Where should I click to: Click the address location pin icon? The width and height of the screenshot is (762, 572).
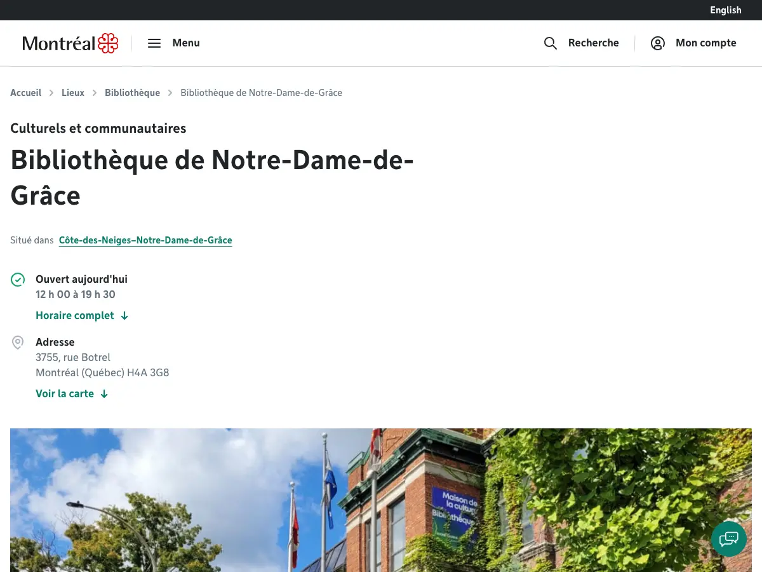coord(18,343)
